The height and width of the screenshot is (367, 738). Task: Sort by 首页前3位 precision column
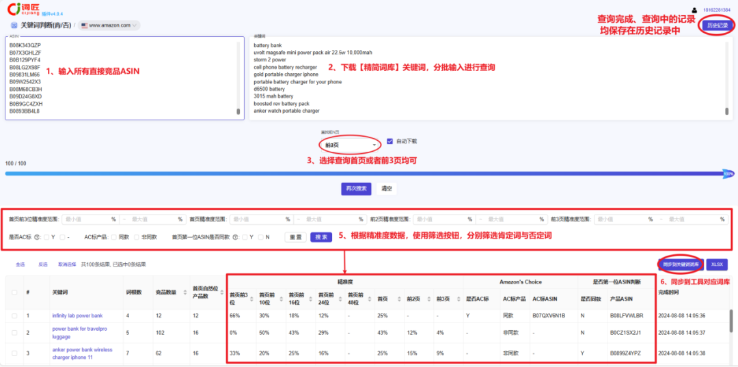pyautogui.click(x=251, y=299)
